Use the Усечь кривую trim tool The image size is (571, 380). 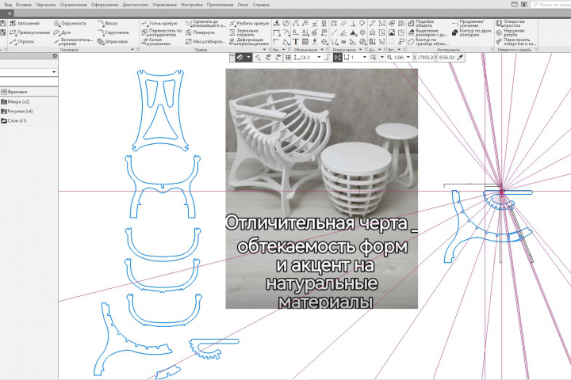pyautogui.click(x=160, y=23)
